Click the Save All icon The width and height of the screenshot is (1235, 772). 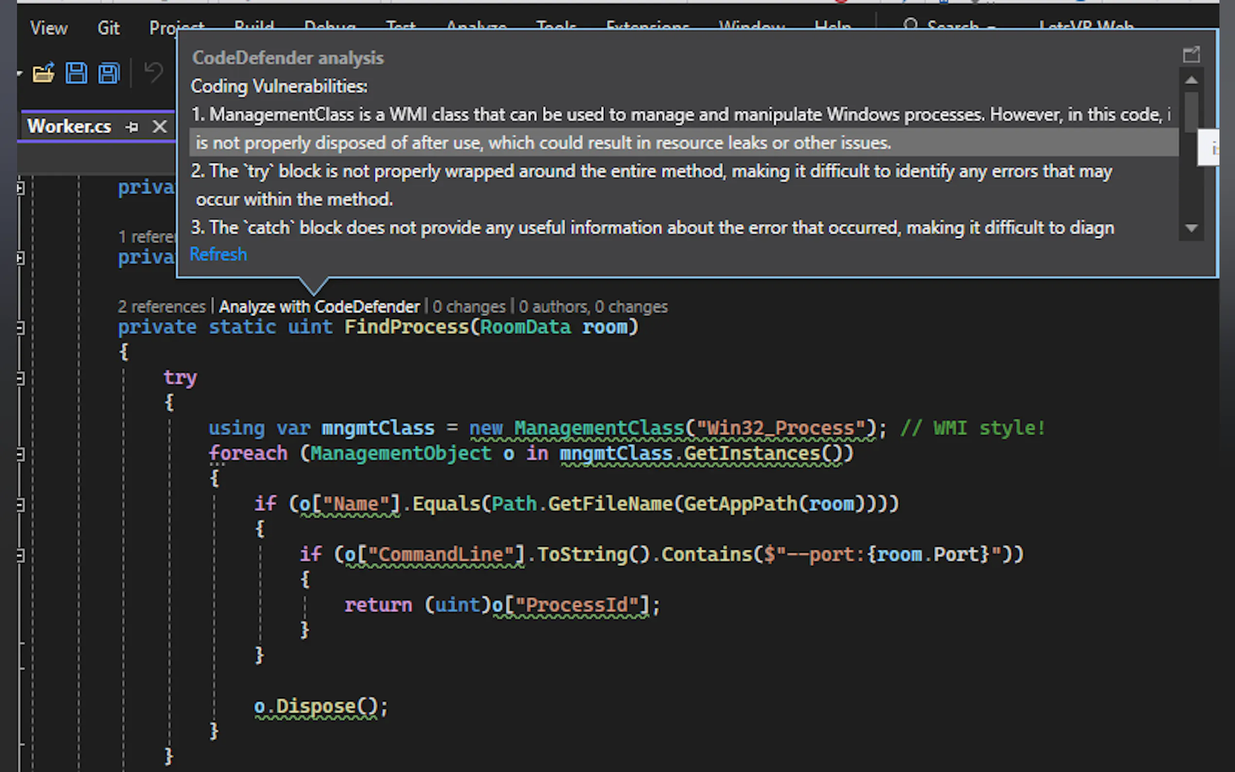click(109, 73)
